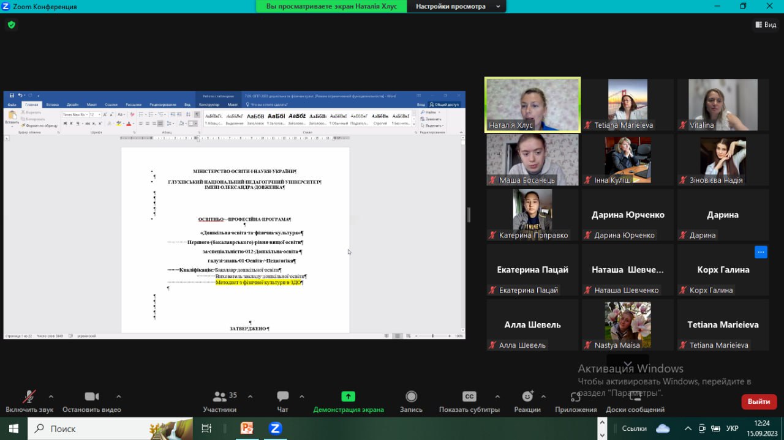Expand video options arrow next to camera

119,396
